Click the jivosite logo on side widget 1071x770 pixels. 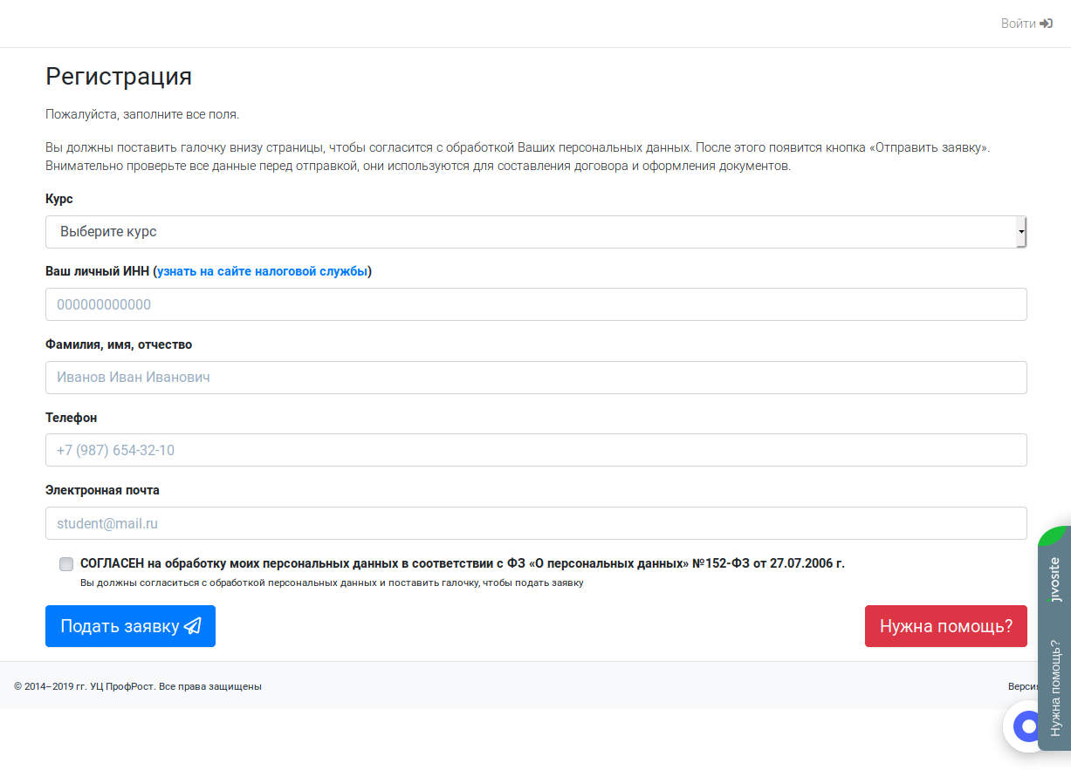click(x=1055, y=580)
